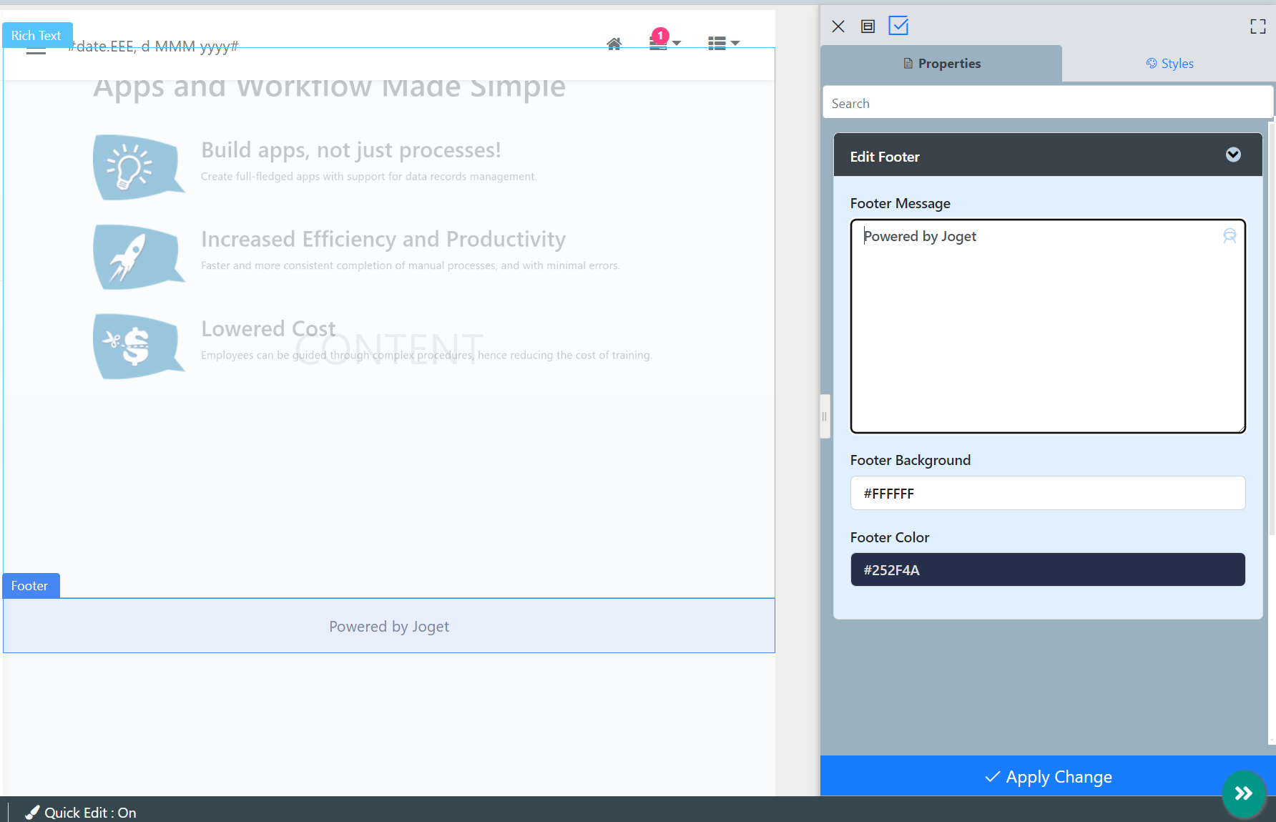Click the 'Powered by Joget' footer text

[389, 627]
